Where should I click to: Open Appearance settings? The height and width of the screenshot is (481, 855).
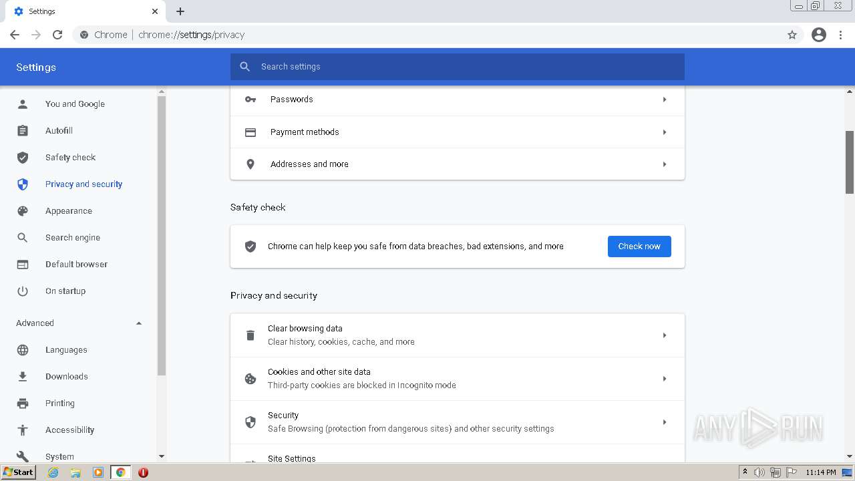click(x=69, y=211)
